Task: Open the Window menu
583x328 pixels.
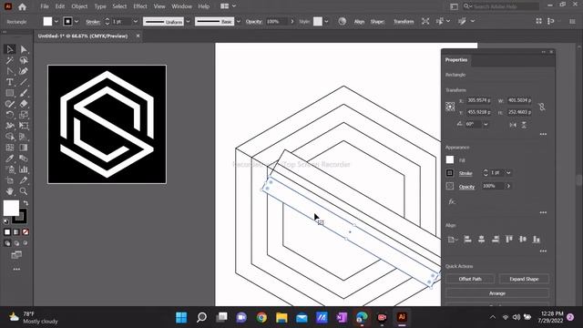Action: pos(182,6)
